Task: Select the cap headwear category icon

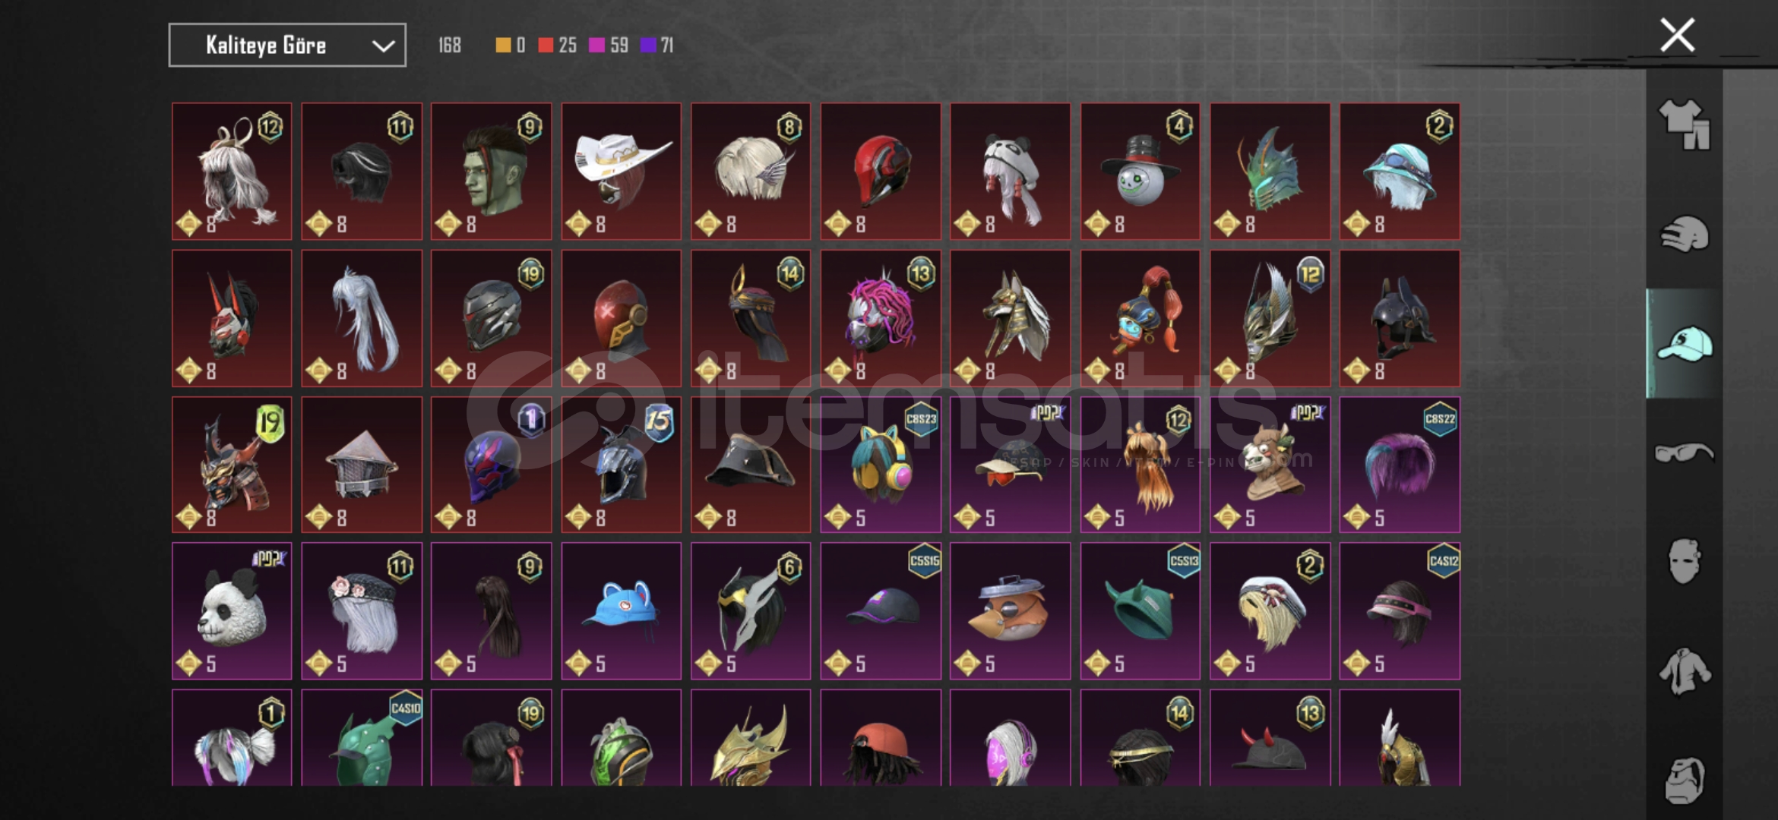Action: pyautogui.click(x=1684, y=344)
